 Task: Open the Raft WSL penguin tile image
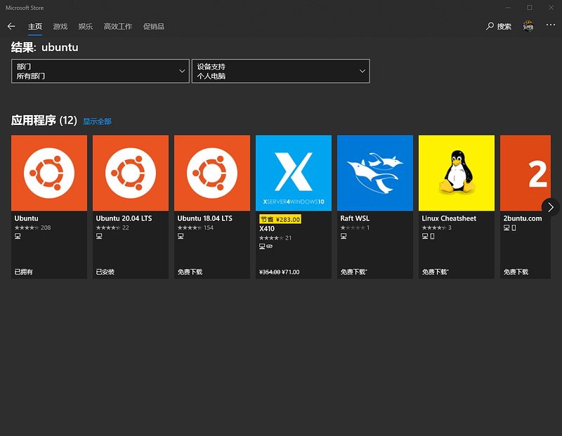point(375,173)
